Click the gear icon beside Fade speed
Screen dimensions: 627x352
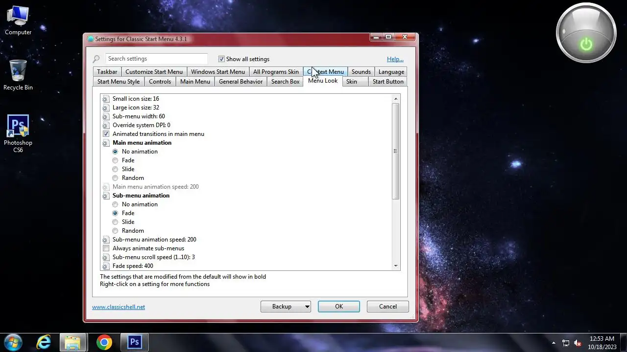coord(106,266)
